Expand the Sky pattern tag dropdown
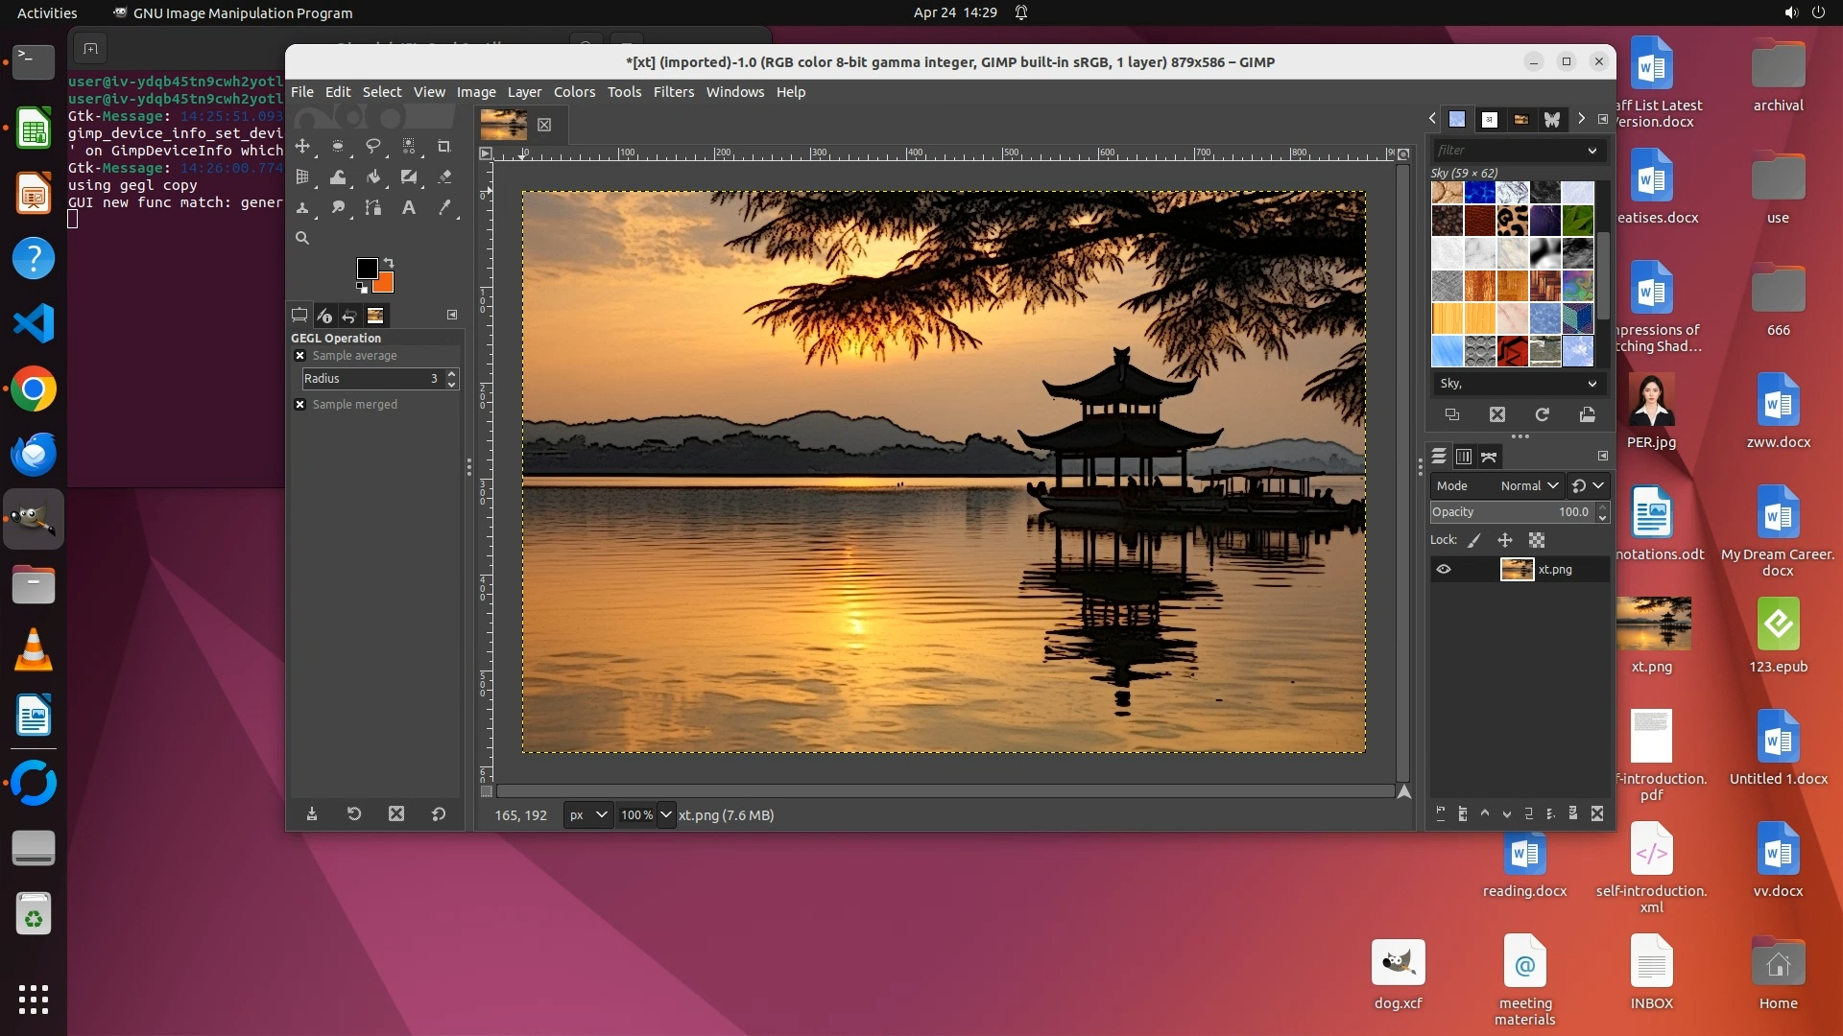1843x1036 pixels. click(x=1592, y=384)
